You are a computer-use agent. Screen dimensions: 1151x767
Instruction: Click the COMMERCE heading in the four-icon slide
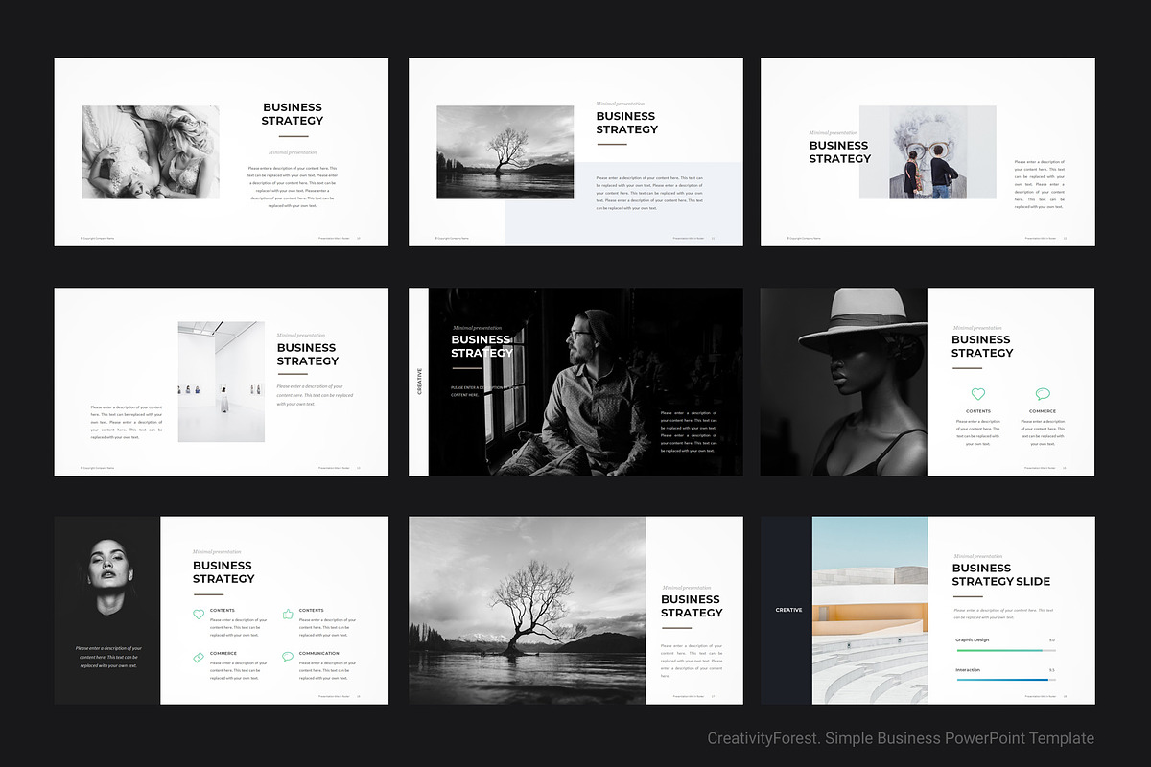point(223,653)
